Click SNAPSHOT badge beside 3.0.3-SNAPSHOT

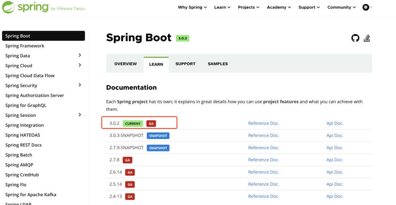[x=158, y=136]
